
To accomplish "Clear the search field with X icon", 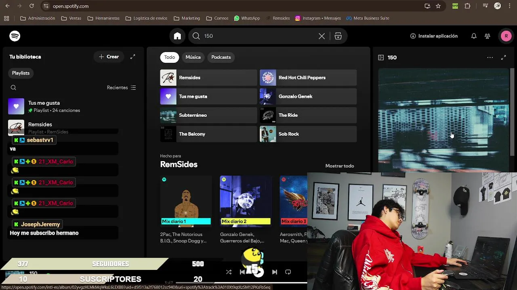I will tap(322, 36).
